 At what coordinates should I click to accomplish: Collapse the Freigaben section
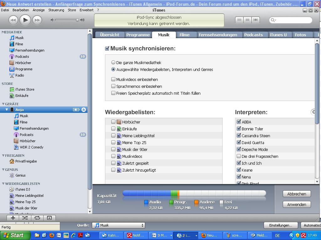[x=3, y=156]
